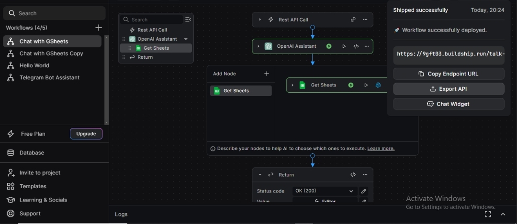517x224 pixels.
Task: Open Templates from the sidebar
Action: click(33, 186)
